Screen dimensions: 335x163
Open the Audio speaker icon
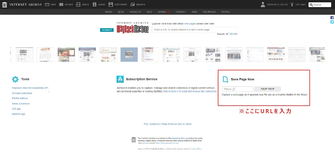coord(94,4)
